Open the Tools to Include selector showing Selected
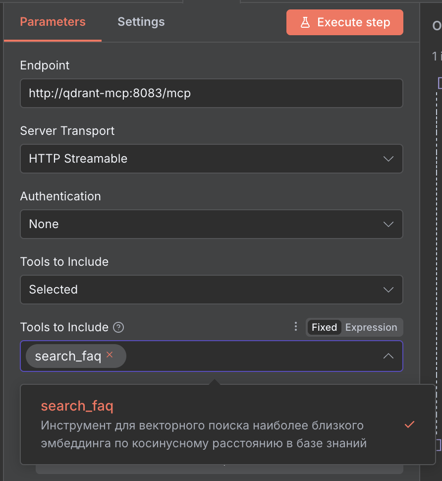The width and height of the screenshot is (442, 481). tap(212, 290)
